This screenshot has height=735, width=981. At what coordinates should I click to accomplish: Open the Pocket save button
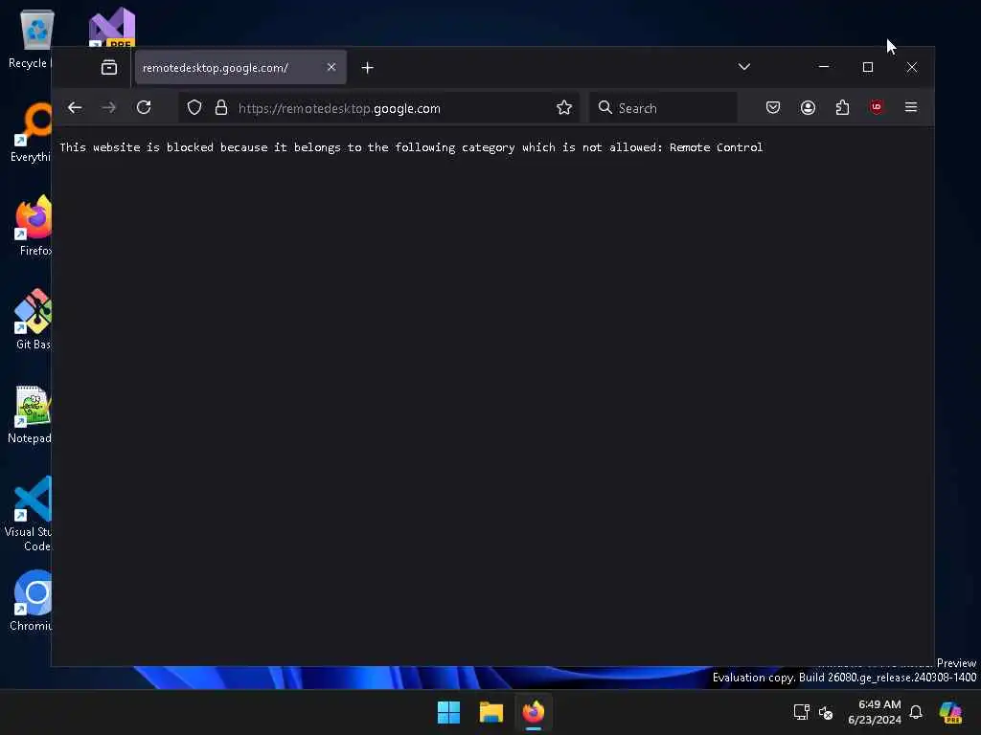[x=773, y=107]
